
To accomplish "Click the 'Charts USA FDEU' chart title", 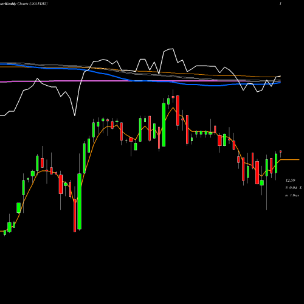I will point(33,4).
